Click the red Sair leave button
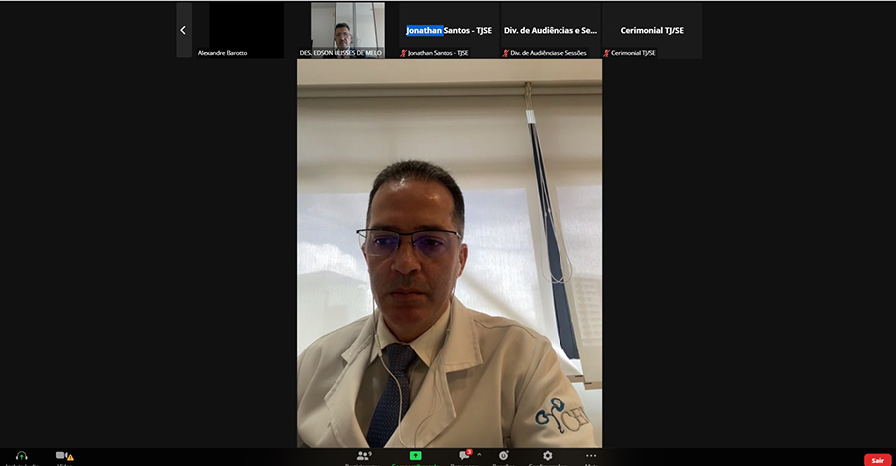Screen dimensions: 896x466 pos(877,460)
